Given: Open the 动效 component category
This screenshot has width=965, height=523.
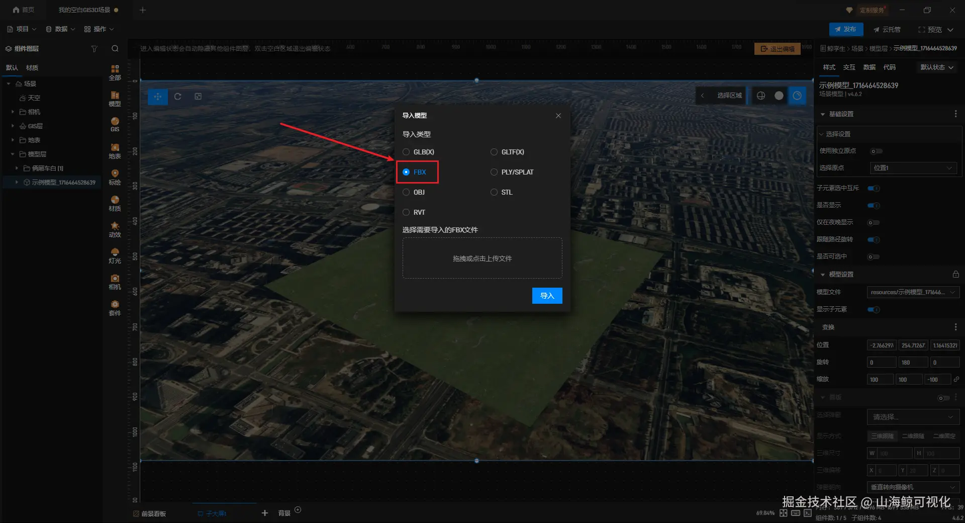Looking at the screenshot, I should [115, 229].
